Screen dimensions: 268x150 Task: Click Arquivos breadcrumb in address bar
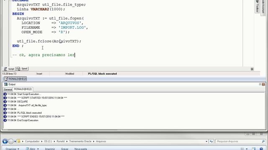pyautogui.click(x=101, y=141)
